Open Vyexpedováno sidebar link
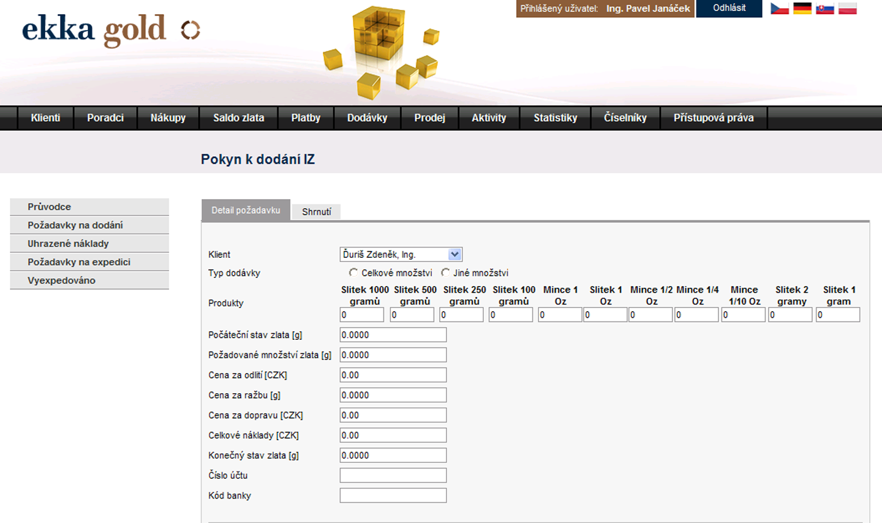This screenshot has height=523, width=882. pos(89,280)
